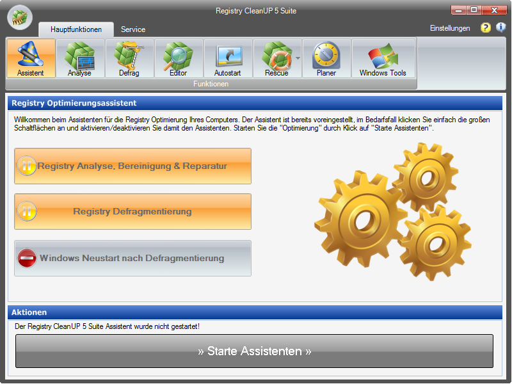Enable Windows Neustart nach Defragmentierung

(132, 258)
